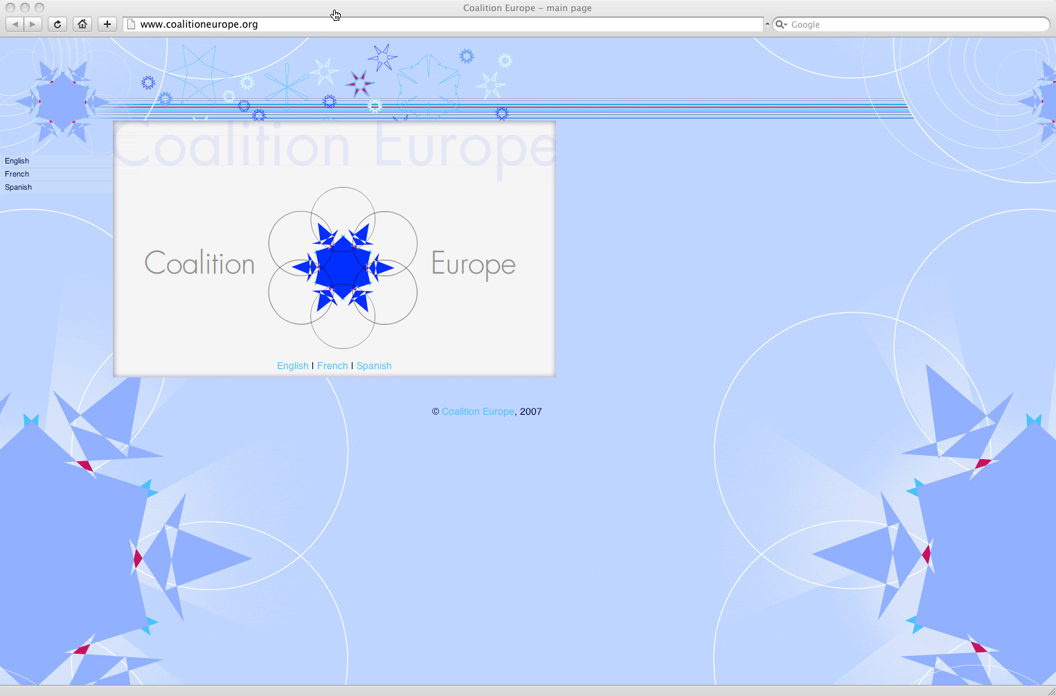Follow the Spanish link below the logo

[x=374, y=366]
